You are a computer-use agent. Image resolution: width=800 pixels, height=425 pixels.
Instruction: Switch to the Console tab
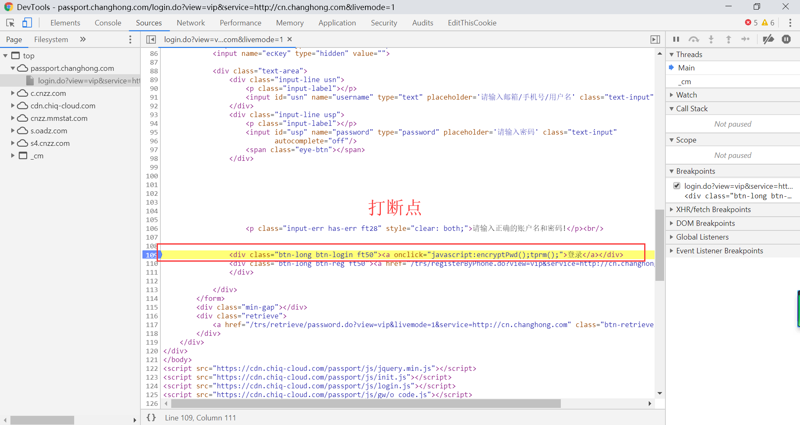pos(108,23)
